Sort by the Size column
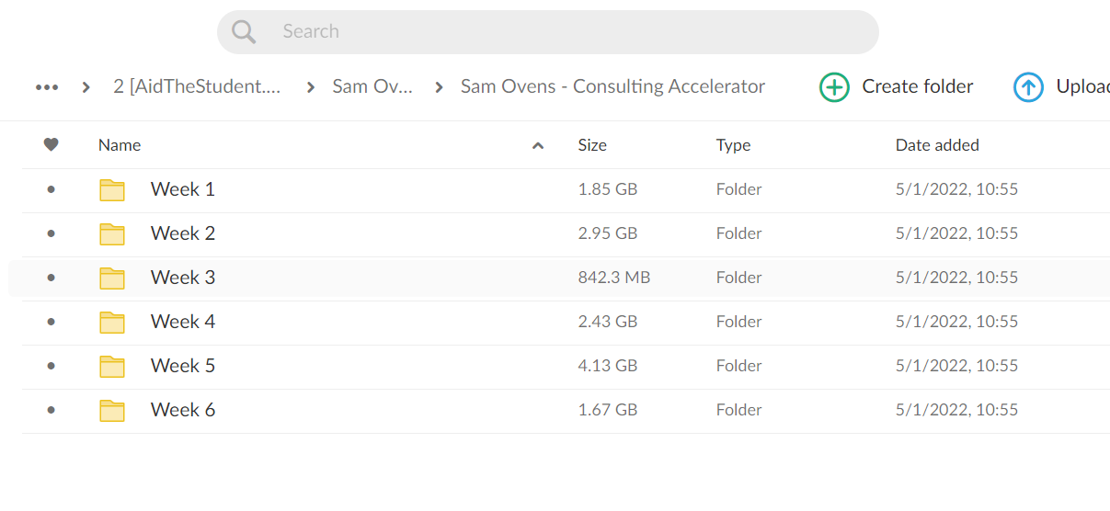 (x=592, y=145)
